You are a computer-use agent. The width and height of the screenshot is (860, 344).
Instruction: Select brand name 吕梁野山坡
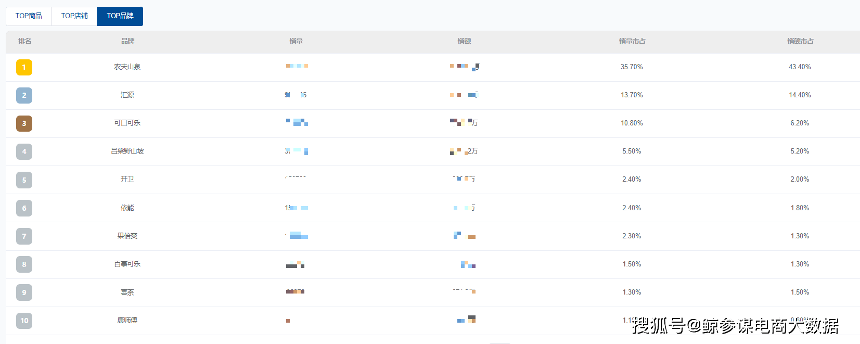click(127, 151)
